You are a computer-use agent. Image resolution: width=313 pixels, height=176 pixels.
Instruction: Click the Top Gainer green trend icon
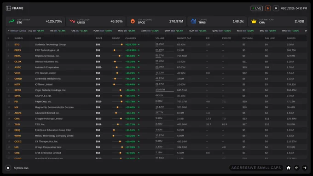12,21
